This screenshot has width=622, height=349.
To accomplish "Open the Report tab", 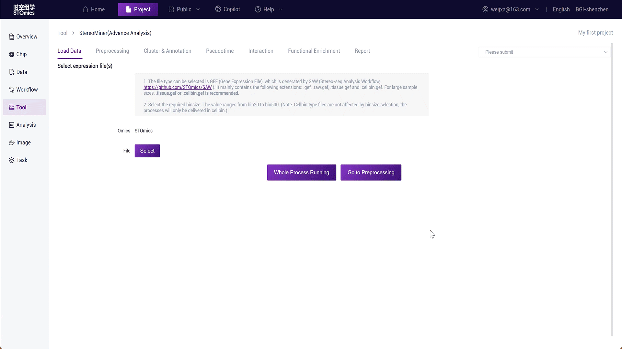I will tap(362, 51).
